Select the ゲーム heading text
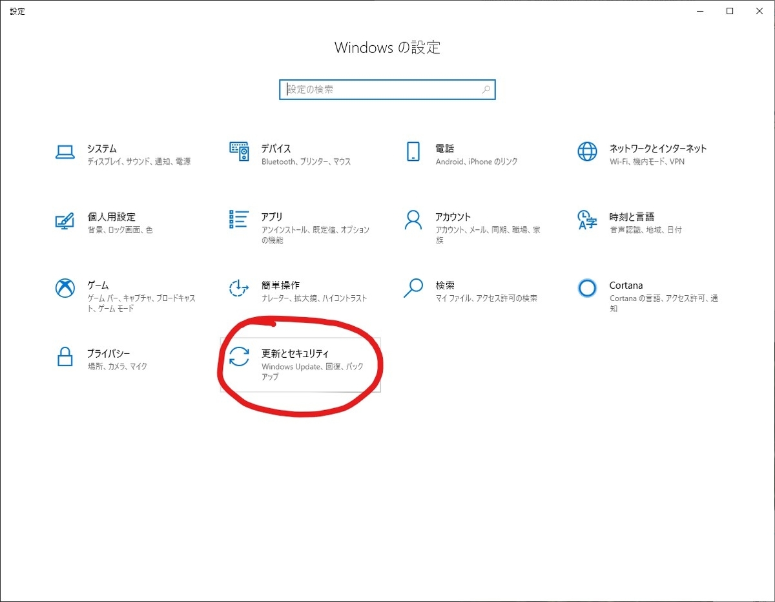Image resolution: width=775 pixels, height=602 pixels. 98,285
